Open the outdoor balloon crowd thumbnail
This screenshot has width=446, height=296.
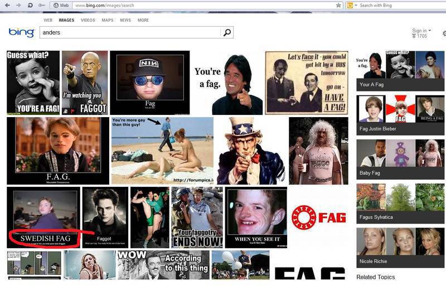coord(241,265)
